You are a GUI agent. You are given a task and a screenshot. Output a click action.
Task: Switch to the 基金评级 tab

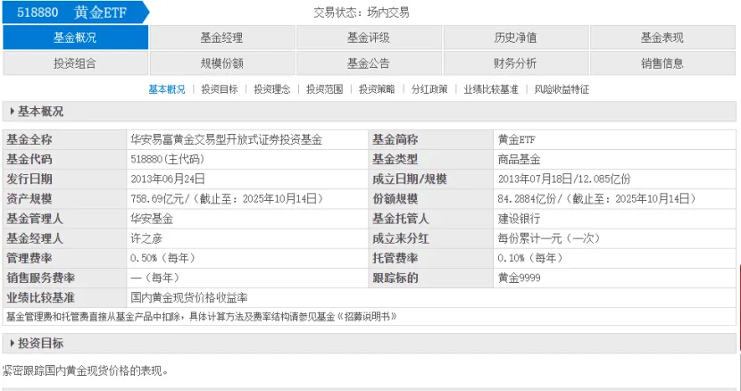[369, 37]
